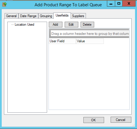Screen dimensions: 137x129
Task: Switch to the Date Range tab
Action: [x=28, y=16]
